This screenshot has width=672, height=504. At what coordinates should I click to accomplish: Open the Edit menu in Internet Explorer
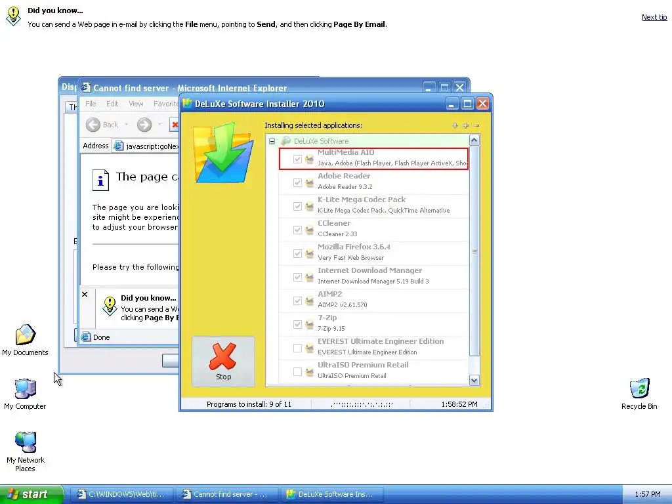pos(112,104)
